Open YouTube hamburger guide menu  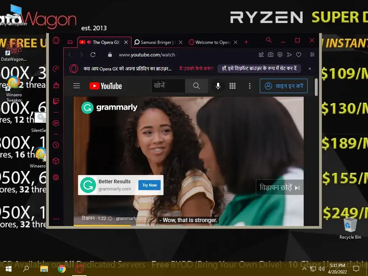(x=77, y=86)
